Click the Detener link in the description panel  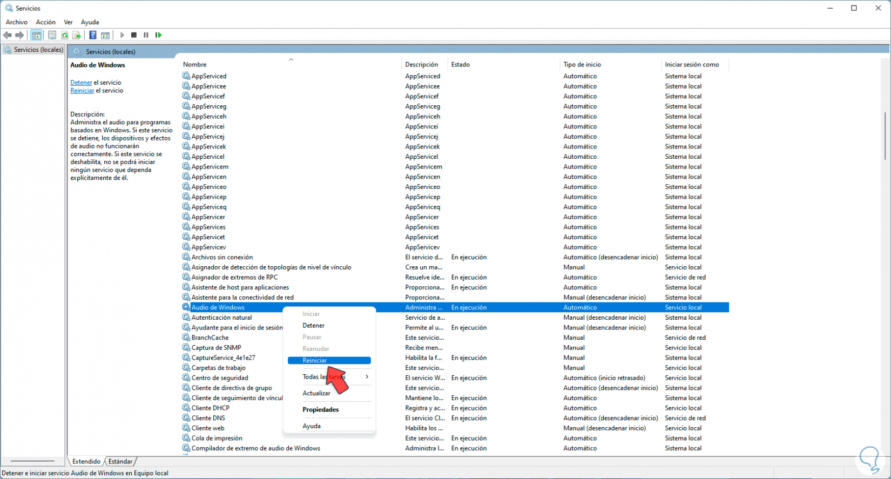coord(81,83)
